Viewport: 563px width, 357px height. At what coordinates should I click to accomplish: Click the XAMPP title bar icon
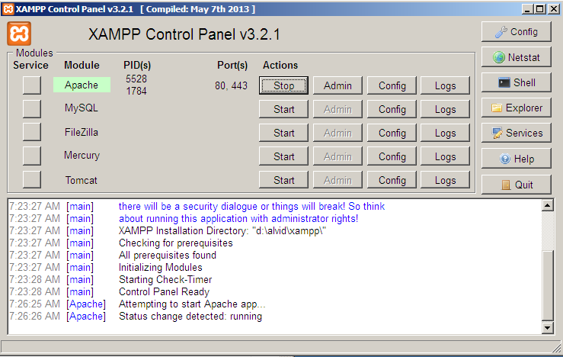pos(8,9)
